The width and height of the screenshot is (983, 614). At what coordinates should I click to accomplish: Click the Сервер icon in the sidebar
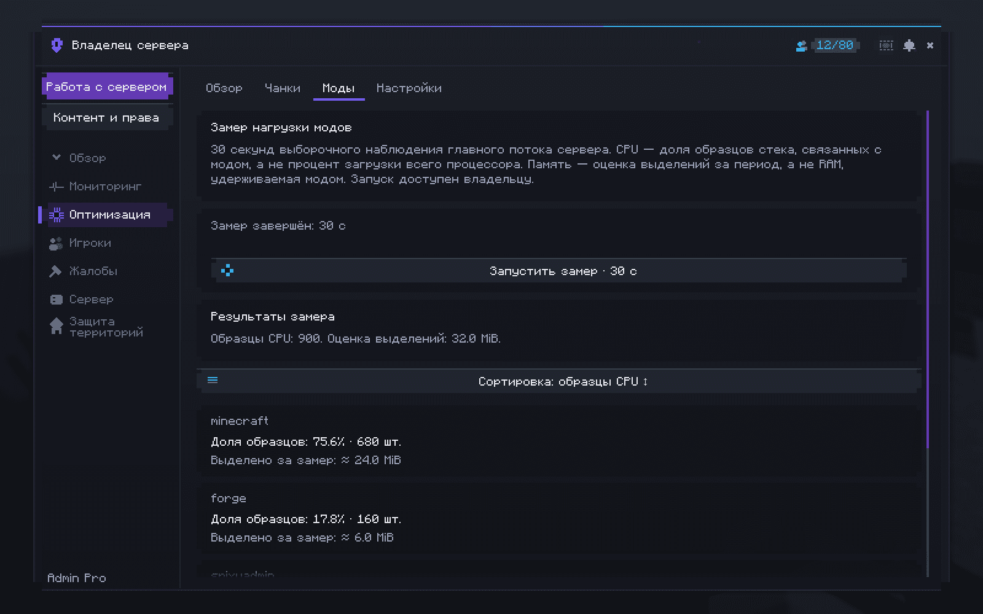tap(56, 300)
